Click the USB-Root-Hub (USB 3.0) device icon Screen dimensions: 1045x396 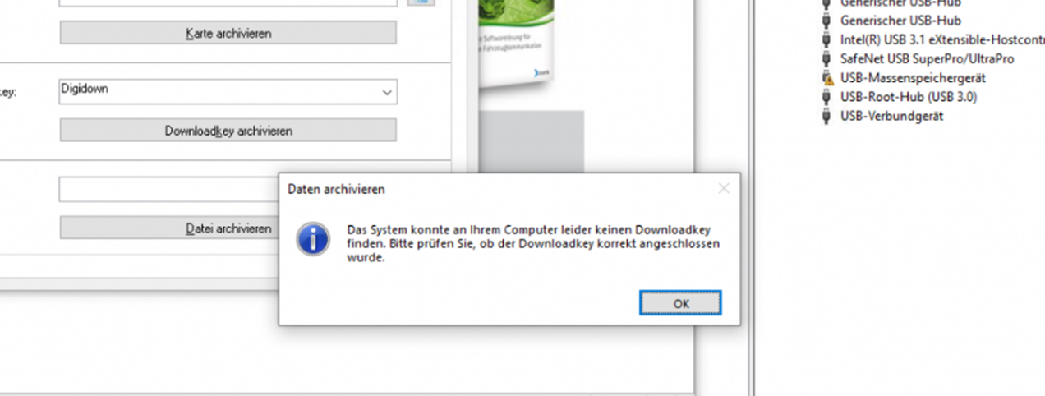[x=826, y=97]
